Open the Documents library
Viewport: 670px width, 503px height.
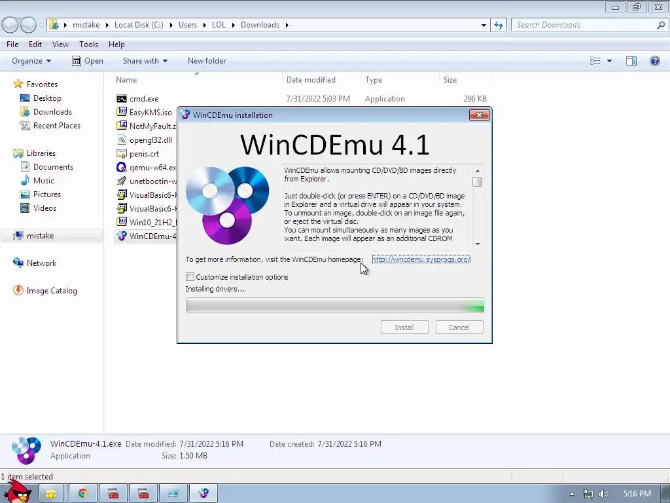pos(53,167)
